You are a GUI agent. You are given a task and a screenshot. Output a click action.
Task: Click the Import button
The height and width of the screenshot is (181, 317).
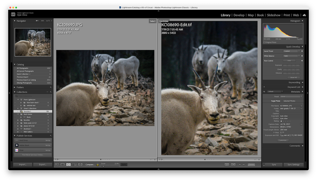(x=23, y=165)
